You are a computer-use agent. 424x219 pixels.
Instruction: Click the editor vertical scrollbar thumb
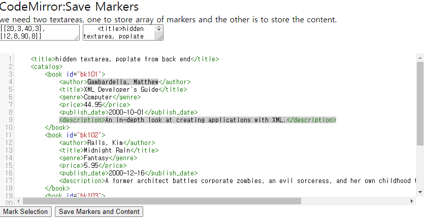click(x=420, y=104)
